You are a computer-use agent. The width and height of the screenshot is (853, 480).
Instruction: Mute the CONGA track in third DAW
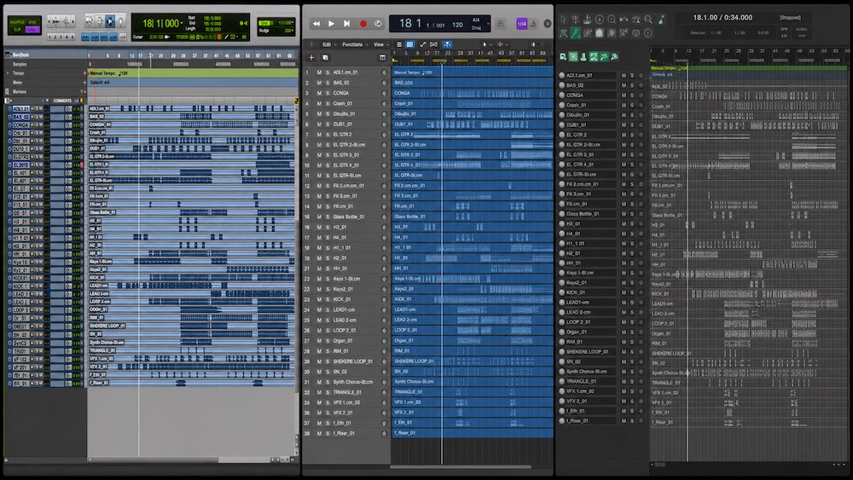(624, 95)
